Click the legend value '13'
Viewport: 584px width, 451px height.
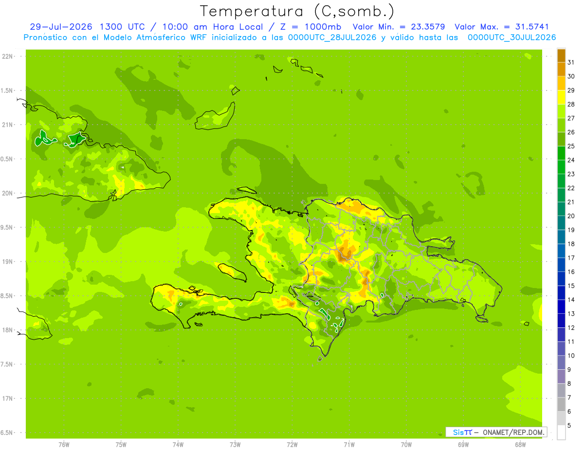point(571,314)
